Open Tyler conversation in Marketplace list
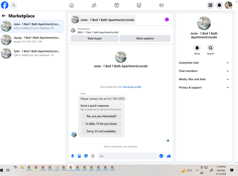238x176 pixels. pyautogui.click(x=32, y=53)
